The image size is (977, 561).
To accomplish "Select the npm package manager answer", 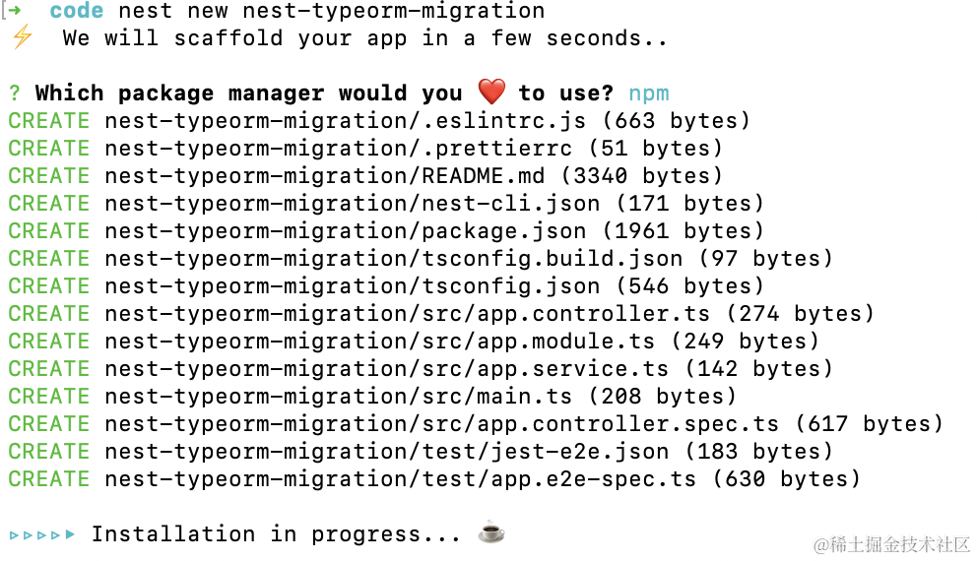I will [648, 93].
